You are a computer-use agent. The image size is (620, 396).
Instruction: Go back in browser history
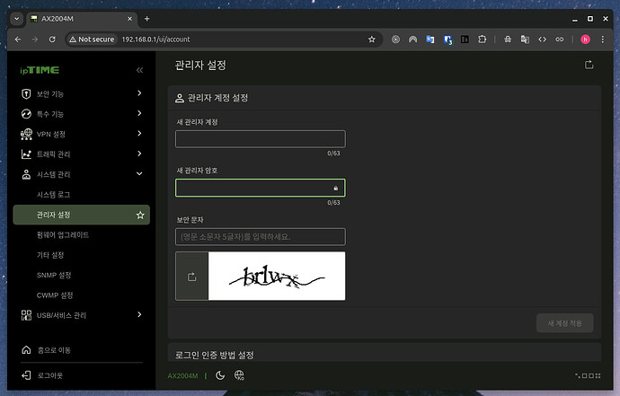[x=18, y=40]
